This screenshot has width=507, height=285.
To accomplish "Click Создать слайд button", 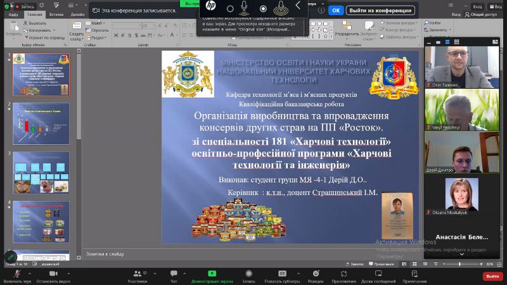I will (77, 31).
